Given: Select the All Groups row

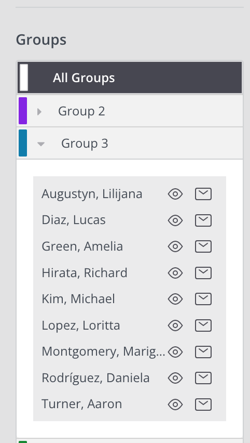Looking at the screenshot, I should [x=130, y=77].
